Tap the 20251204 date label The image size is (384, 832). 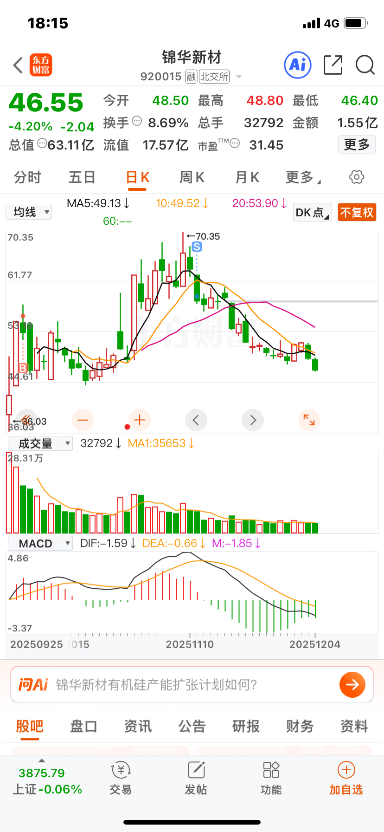click(x=315, y=644)
